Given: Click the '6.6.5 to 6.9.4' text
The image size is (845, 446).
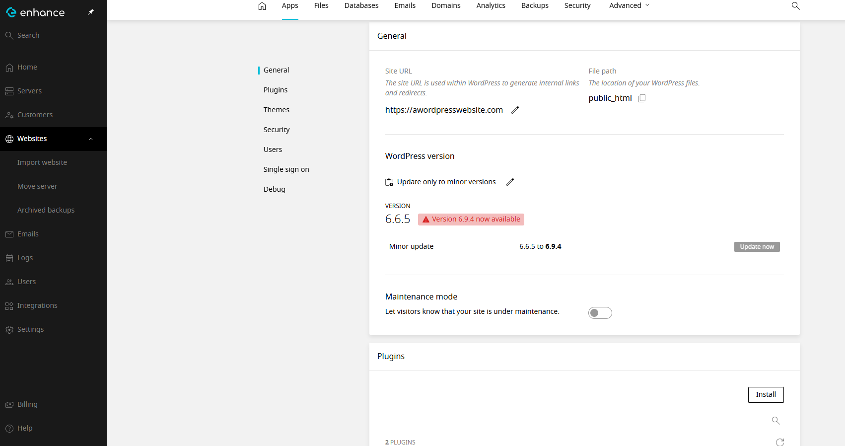Looking at the screenshot, I should tap(540, 247).
